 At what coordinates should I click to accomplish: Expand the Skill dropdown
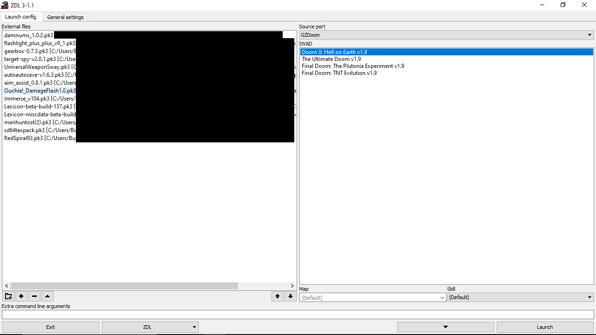[x=521, y=297]
